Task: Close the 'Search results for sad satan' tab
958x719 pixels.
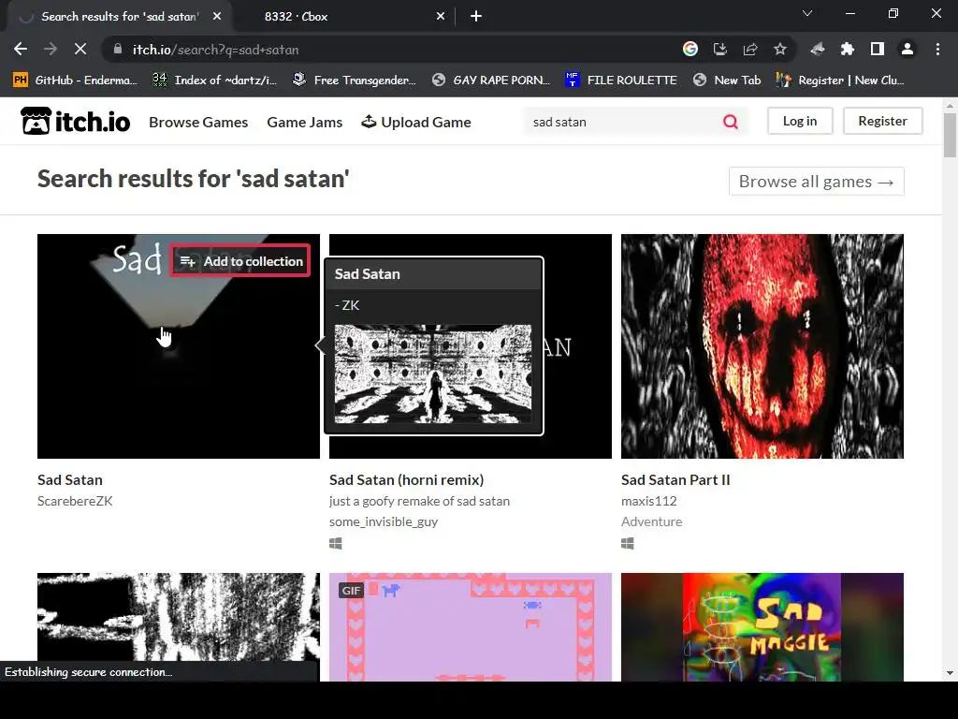Action: pyautogui.click(x=217, y=17)
